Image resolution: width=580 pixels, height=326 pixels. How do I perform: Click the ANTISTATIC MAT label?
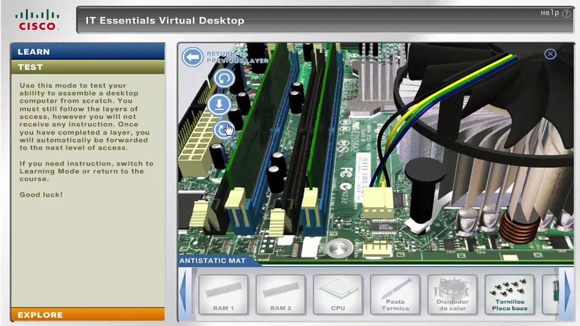point(213,261)
